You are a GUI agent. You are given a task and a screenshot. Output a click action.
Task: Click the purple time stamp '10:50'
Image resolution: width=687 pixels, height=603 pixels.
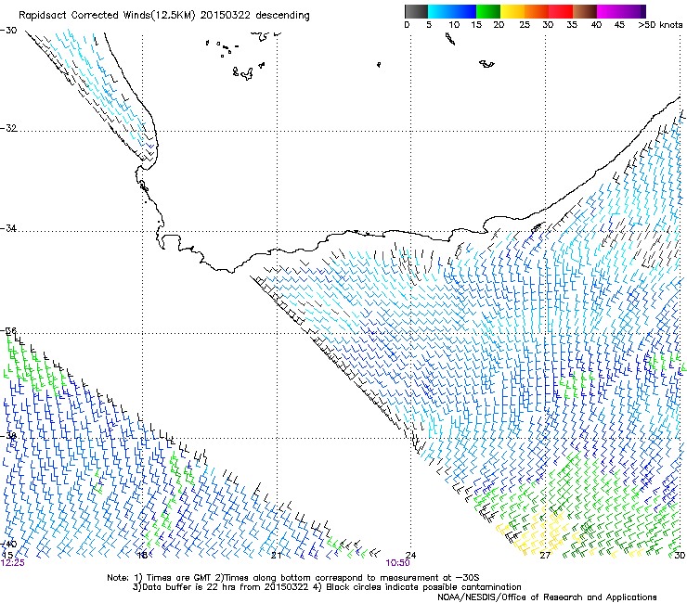[398, 563]
